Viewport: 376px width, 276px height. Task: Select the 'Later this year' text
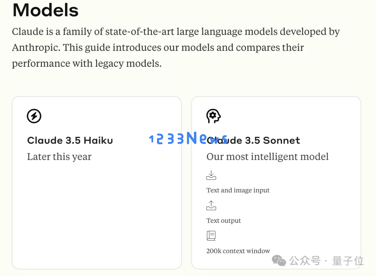click(x=59, y=157)
